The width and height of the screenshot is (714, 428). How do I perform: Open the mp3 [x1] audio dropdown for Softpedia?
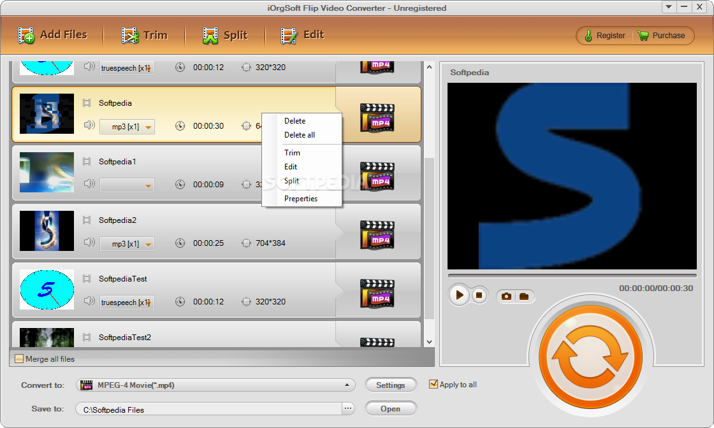pos(127,127)
